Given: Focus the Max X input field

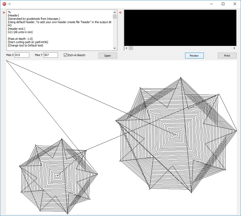Looking at the screenshot, I should (x=22, y=55).
